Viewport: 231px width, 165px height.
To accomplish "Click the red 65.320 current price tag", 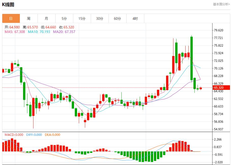I will 221,88.
